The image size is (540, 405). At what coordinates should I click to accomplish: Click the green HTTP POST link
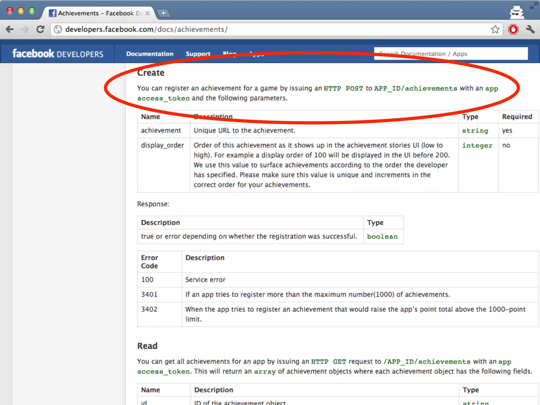(343, 89)
